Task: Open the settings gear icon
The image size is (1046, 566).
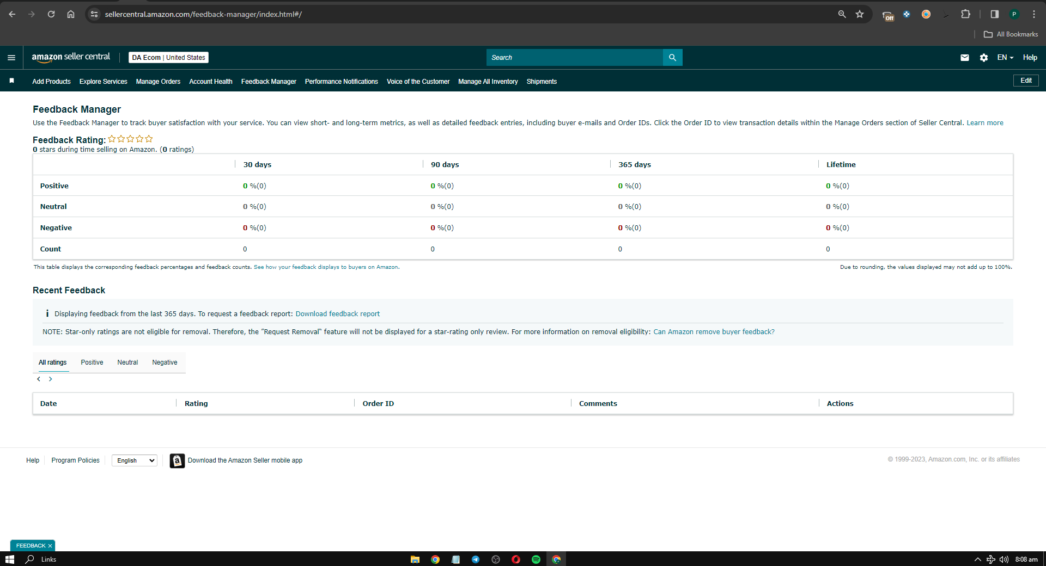Action: [x=983, y=58]
